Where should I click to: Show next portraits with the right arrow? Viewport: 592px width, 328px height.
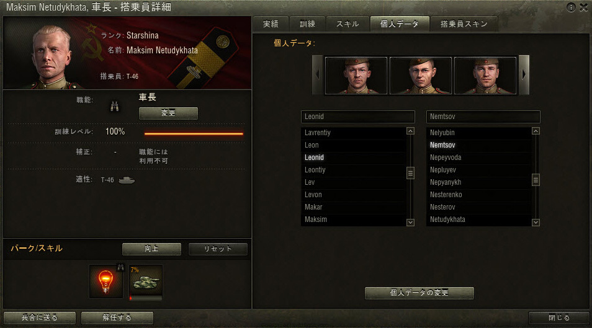click(524, 75)
